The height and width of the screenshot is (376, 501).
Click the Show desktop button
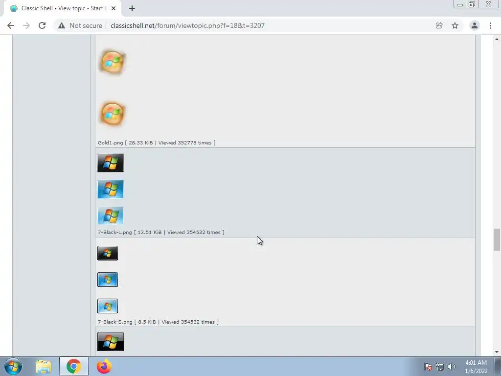click(x=498, y=366)
